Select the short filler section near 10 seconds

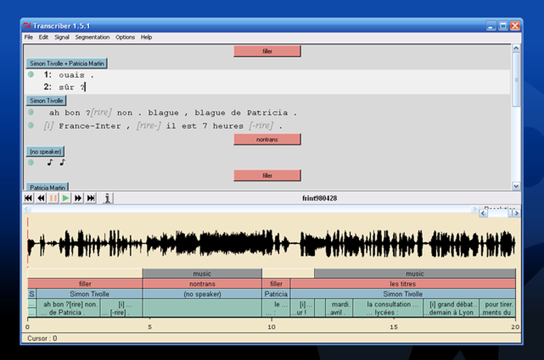(x=276, y=284)
